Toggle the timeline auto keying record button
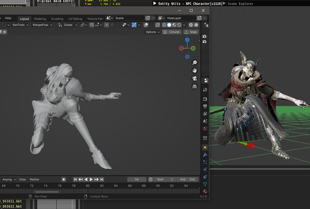Image resolution: width=310 pixels, height=209 pixels. point(64,180)
